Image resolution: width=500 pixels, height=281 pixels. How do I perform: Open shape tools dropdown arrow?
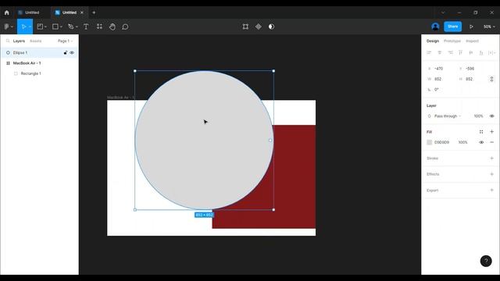[61, 27]
